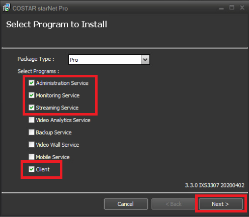Open the Package Type combo box showing Pro
The height and width of the screenshot is (217, 249).
pos(109,60)
